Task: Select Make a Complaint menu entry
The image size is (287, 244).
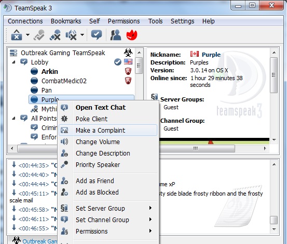Action: click(108, 130)
